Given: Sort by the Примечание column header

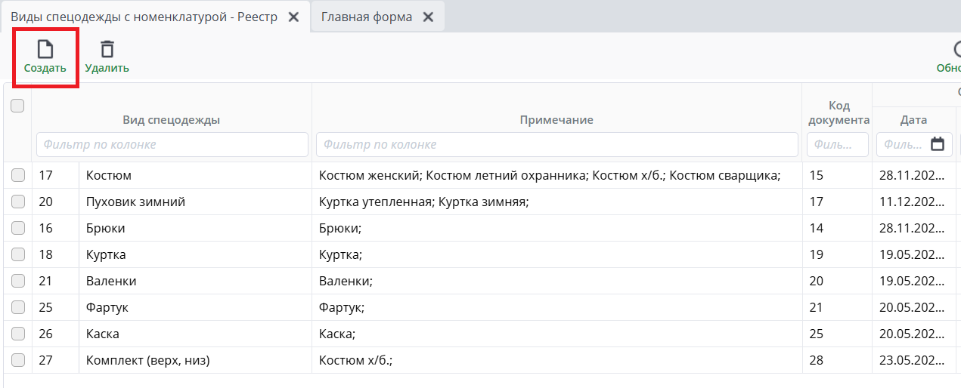Looking at the screenshot, I should [556, 120].
